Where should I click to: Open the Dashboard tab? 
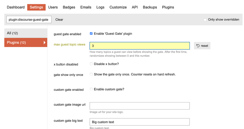[x=16, y=7]
